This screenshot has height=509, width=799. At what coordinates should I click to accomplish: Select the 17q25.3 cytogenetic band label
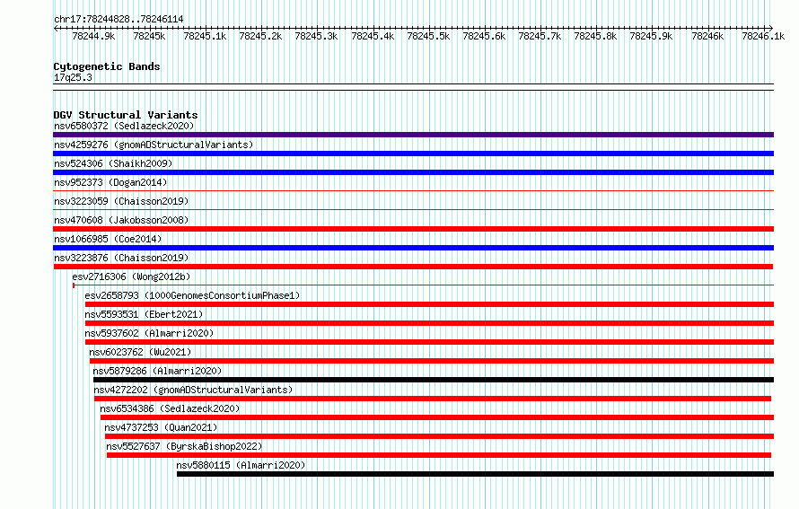(x=73, y=77)
